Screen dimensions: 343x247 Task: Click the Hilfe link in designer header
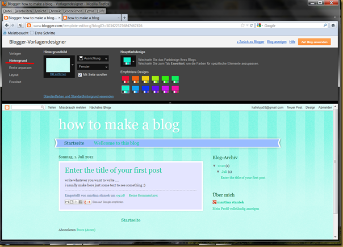point(292,42)
